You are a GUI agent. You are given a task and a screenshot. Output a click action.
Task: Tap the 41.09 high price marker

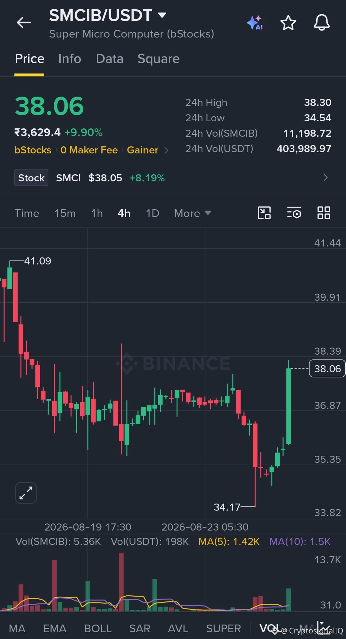point(37,261)
